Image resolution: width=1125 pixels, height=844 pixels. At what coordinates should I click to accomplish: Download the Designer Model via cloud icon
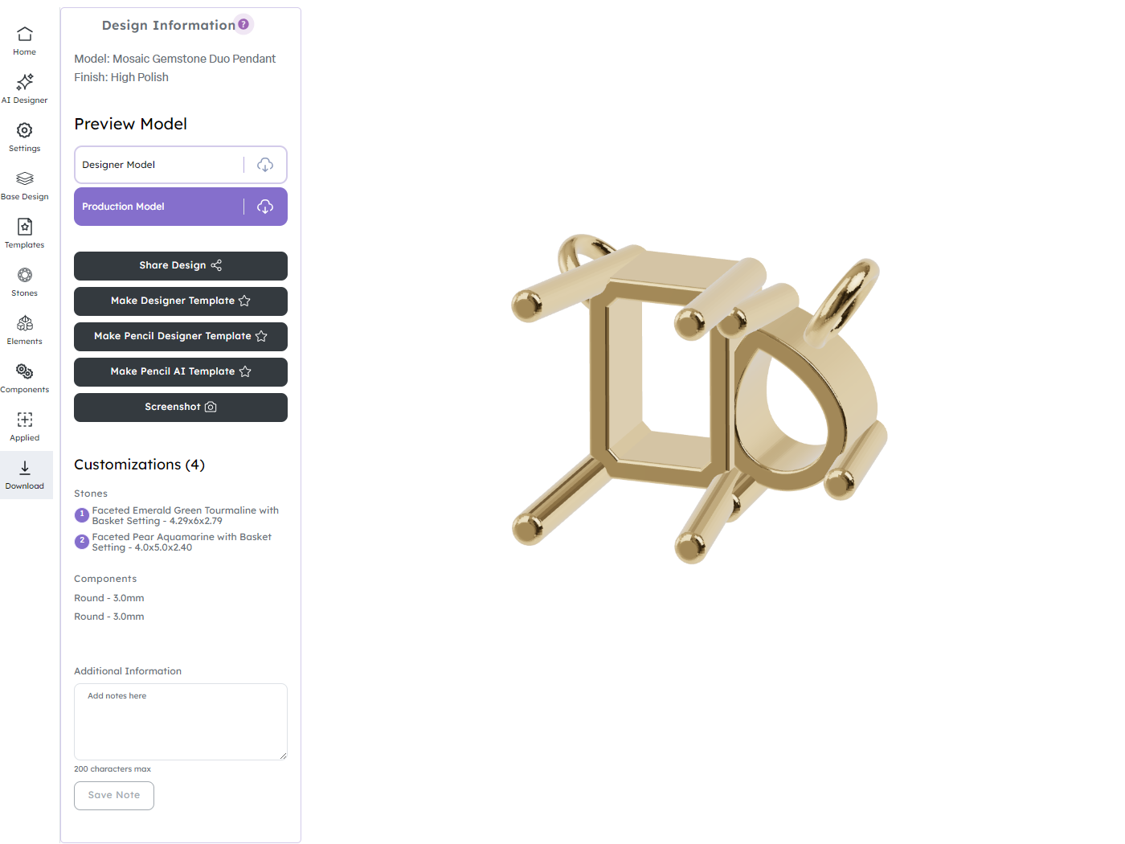coord(265,165)
